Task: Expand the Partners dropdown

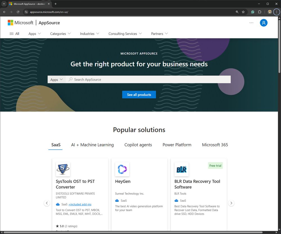Action: click(x=160, y=34)
